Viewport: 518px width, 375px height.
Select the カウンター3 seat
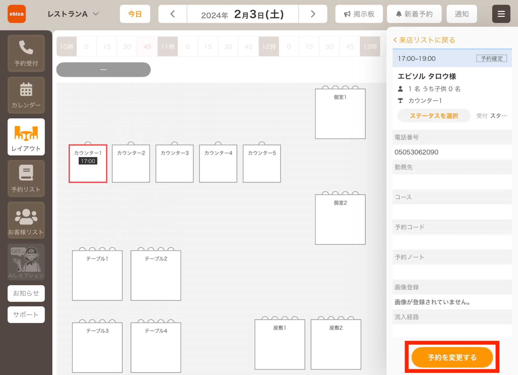point(175,164)
